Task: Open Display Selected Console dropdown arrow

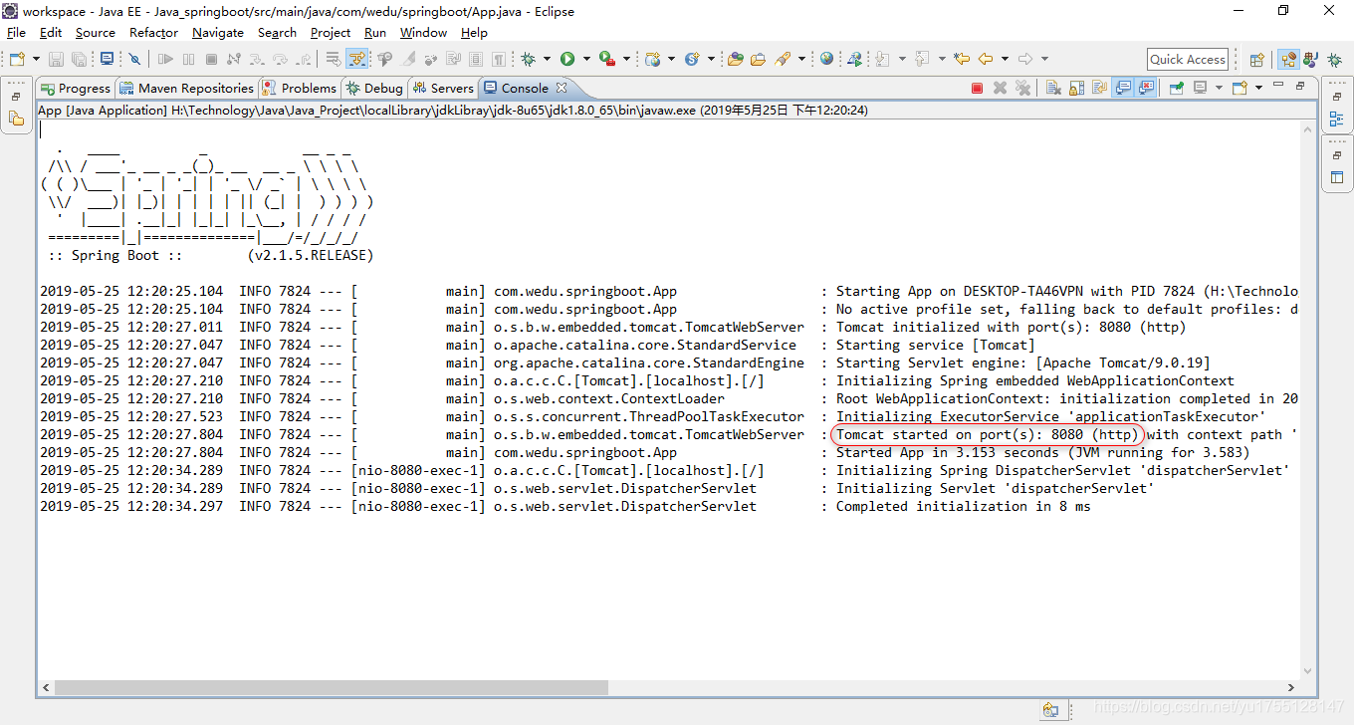Action: coord(1219,88)
